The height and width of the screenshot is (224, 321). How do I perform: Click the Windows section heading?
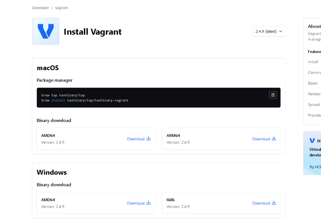[52, 172]
